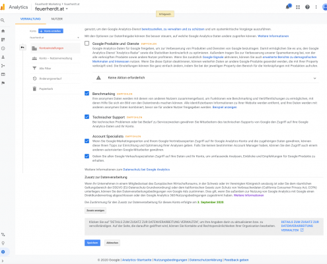This screenshot has height=264, width=327.
Task: Select Papierkorb menu entry
Action: tap(55, 88)
